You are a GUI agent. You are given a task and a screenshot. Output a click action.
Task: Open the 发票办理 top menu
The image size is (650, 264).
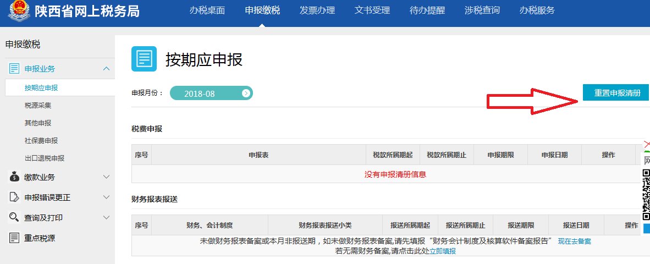[x=317, y=10]
